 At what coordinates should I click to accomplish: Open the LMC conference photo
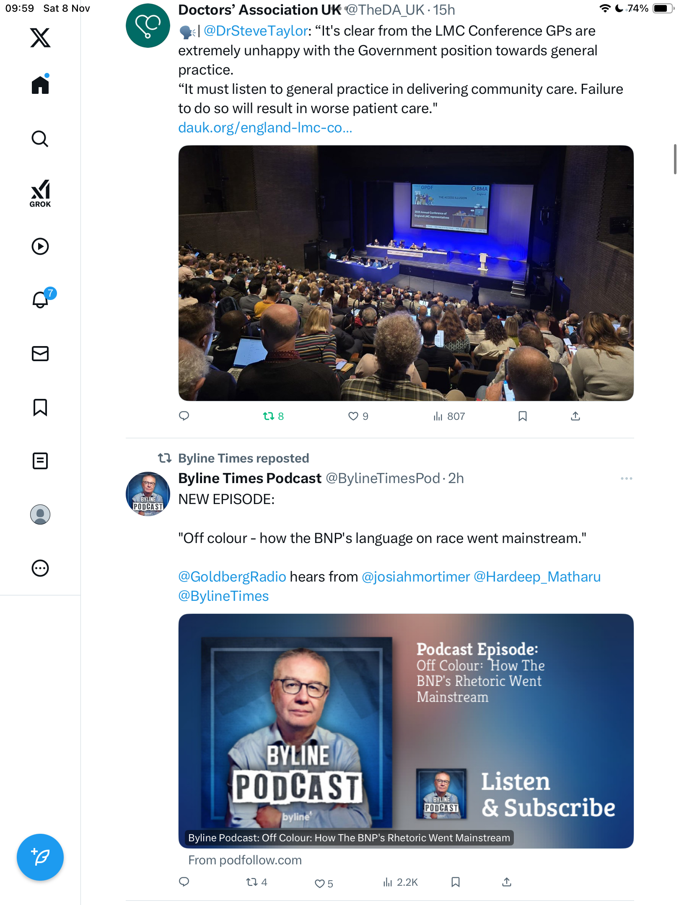point(406,273)
